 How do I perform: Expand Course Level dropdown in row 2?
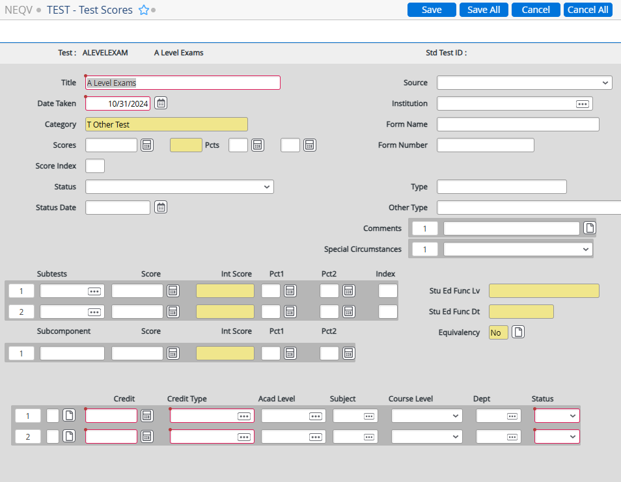click(x=456, y=437)
